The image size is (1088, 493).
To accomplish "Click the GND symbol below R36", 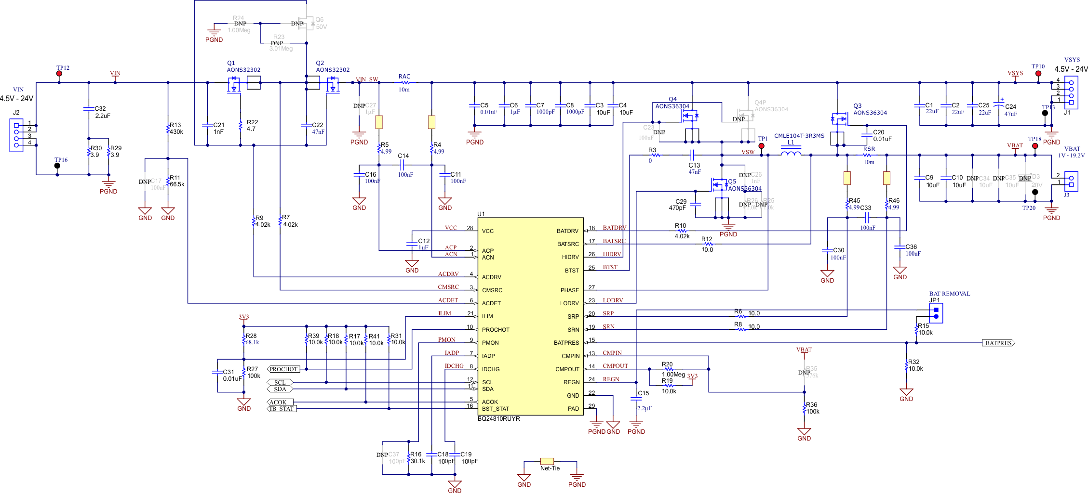I will click(x=804, y=434).
